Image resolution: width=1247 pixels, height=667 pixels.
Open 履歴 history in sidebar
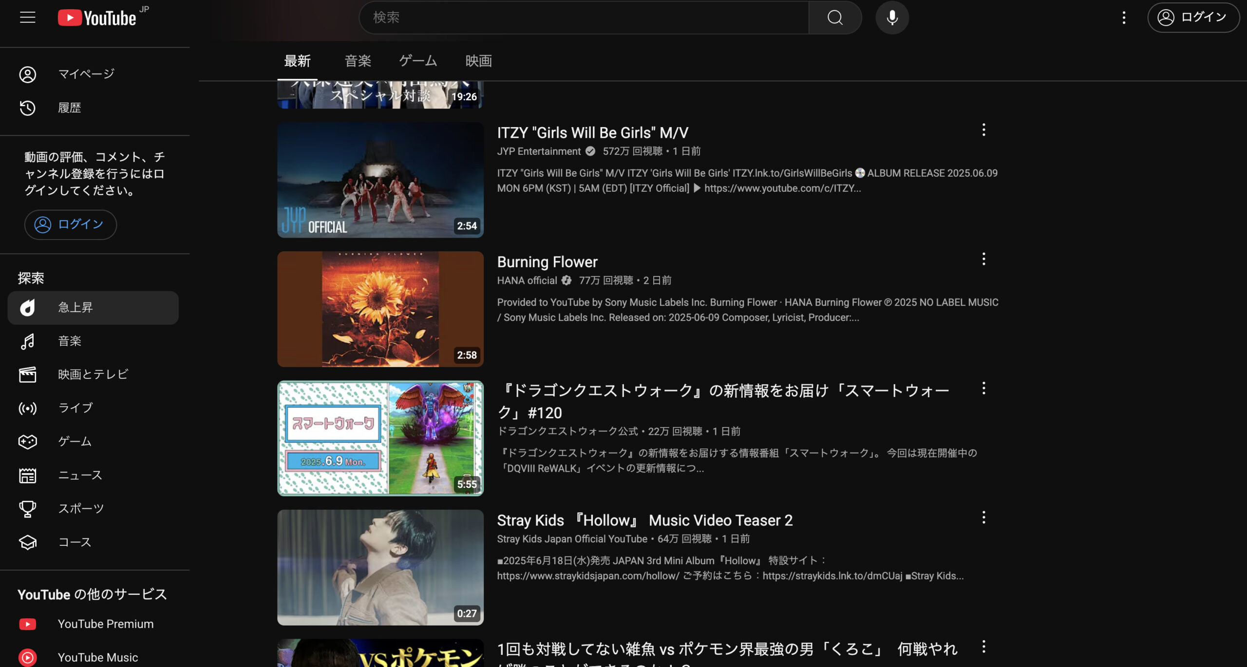pos(94,108)
